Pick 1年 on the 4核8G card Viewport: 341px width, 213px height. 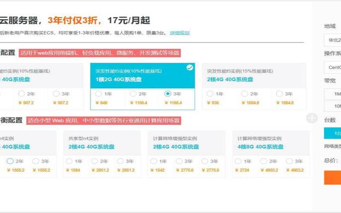(x=238, y=161)
